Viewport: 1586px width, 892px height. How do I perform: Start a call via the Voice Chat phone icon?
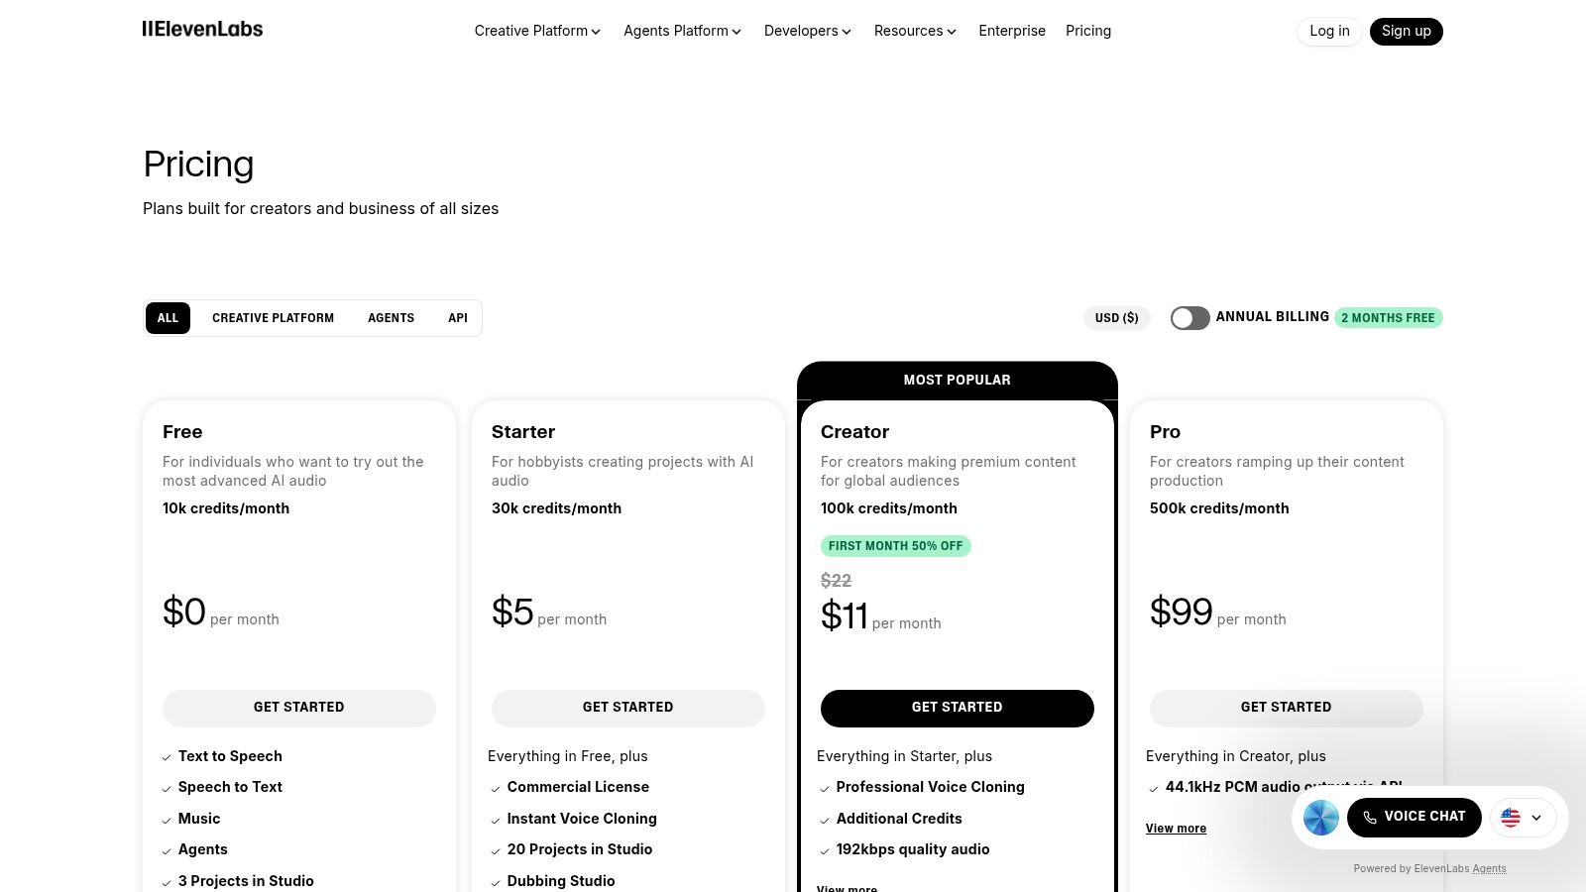[x=1370, y=817]
